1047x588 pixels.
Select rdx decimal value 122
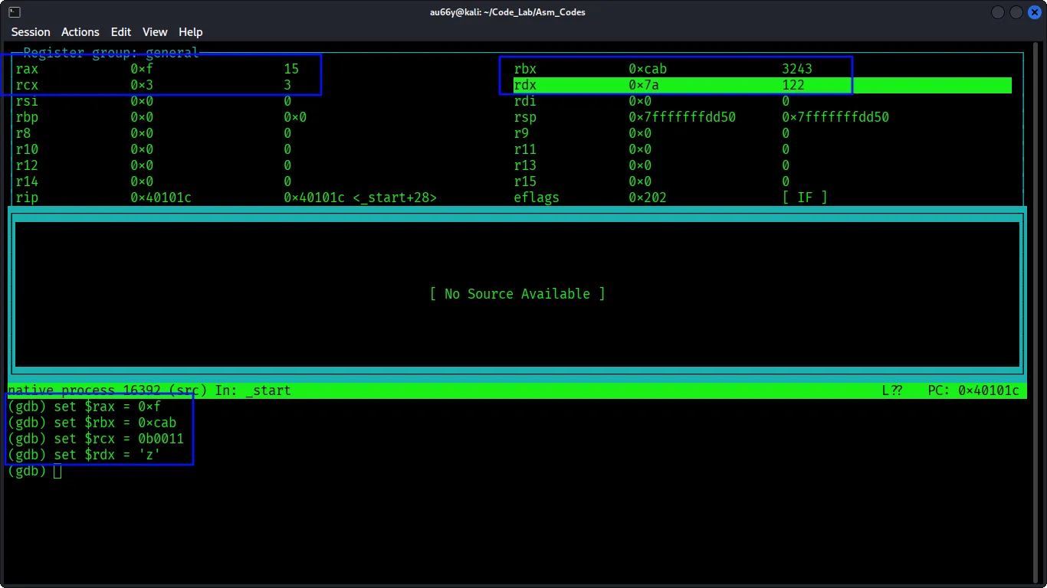[x=793, y=85]
